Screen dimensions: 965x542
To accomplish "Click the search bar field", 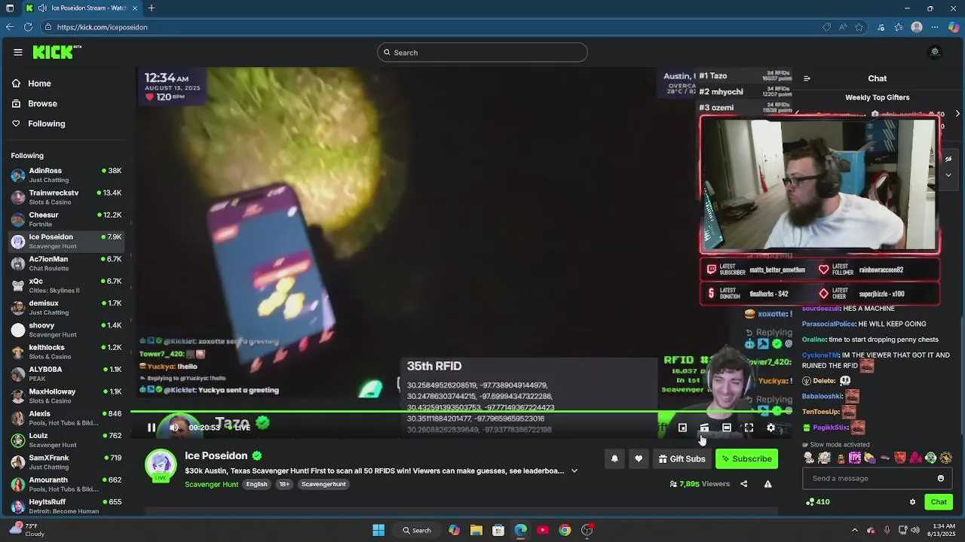I will coord(482,52).
